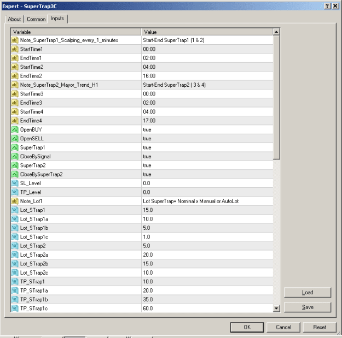Click the boolean icon beside CloseBySuperTrap2
The image size is (342, 338).
point(15,174)
